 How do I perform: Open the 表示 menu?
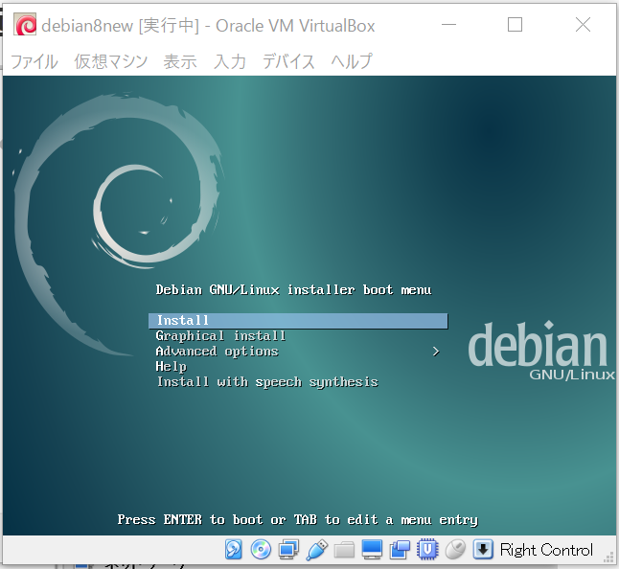pyautogui.click(x=180, y=61)
